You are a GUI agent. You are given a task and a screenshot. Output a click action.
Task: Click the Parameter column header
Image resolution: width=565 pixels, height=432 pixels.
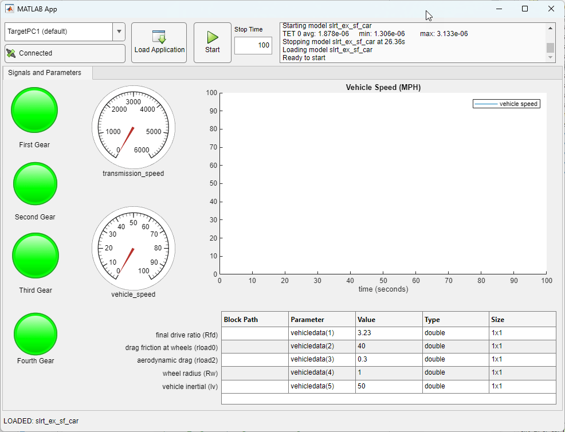click(x=321, y=320)
